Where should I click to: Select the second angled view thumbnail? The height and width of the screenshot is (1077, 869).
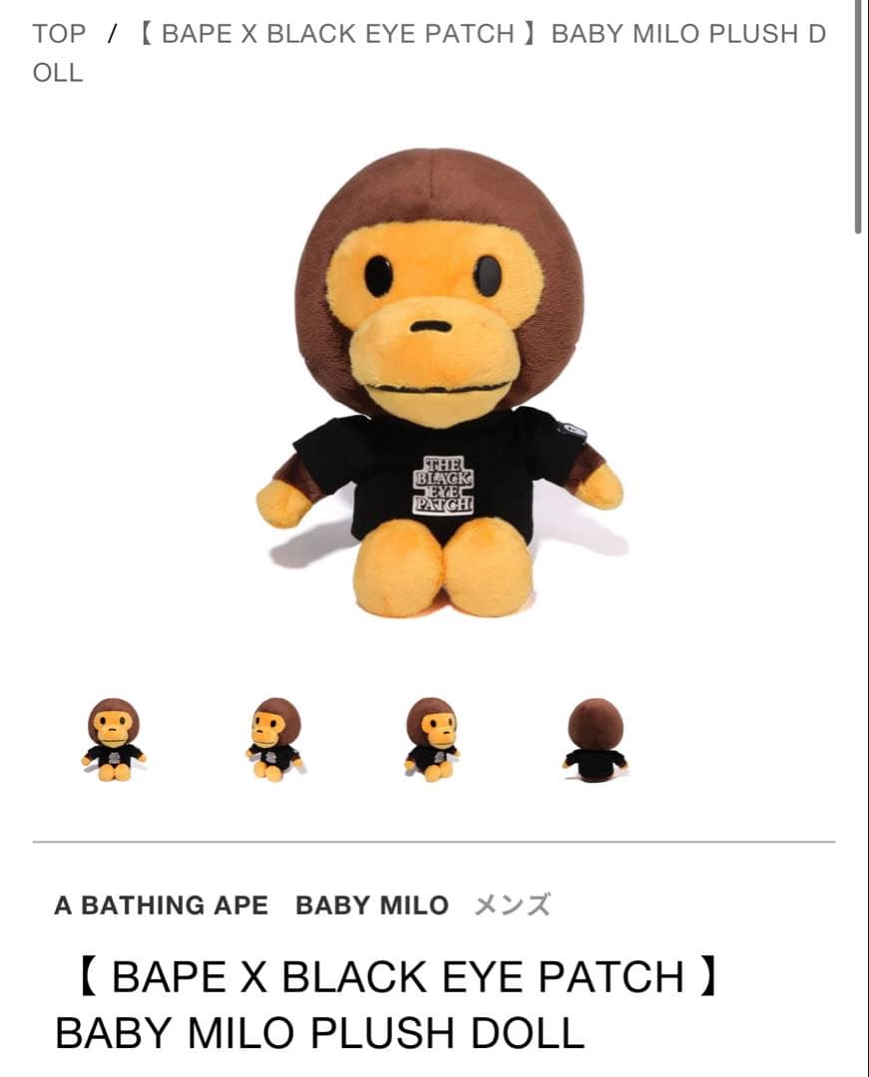pos(274,740)
